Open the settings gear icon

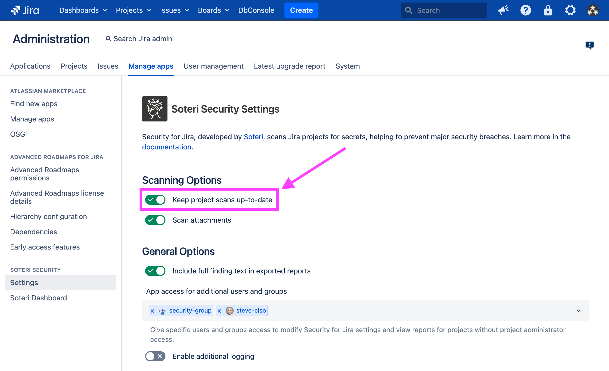pos(570,10)
